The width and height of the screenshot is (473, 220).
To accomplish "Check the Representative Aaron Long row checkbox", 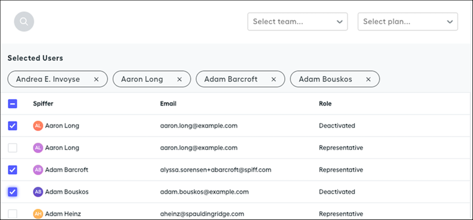I will pyautogui.click(x=12, y=148).
